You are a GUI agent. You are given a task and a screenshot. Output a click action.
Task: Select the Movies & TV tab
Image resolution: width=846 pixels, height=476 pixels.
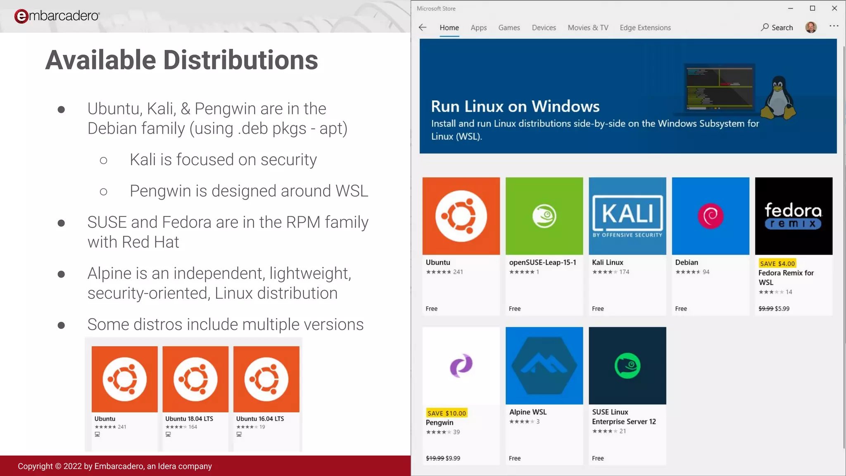click(588, 28)
